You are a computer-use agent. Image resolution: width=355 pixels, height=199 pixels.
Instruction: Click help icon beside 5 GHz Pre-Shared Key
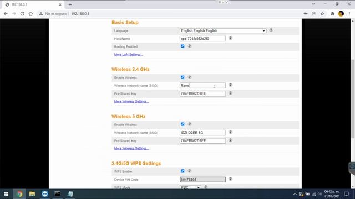click(x=230, y=140)
